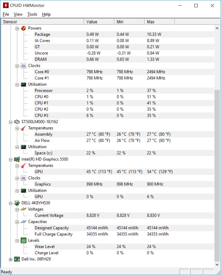Click the ST500LM000 hard drive icon
Viewport: 221px width, 275px height.
click(17, 122)
